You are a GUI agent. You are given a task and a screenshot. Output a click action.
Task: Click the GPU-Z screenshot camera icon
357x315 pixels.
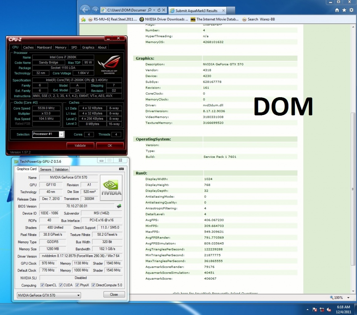click(x=121, y=169)
